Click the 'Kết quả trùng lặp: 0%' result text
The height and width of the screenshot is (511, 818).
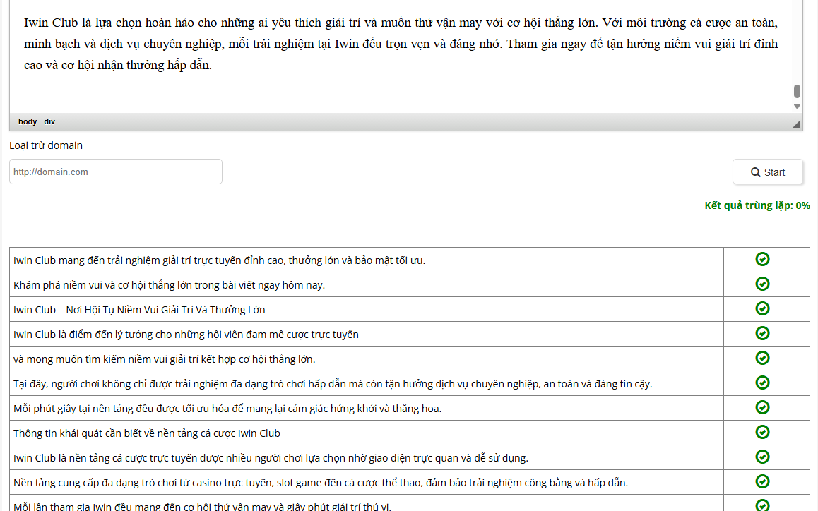pyautogui.click(x=757, y=205)
